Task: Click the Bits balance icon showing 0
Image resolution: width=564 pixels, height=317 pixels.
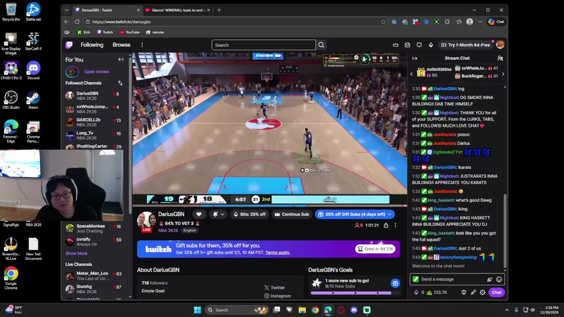Action: [419, 292]
